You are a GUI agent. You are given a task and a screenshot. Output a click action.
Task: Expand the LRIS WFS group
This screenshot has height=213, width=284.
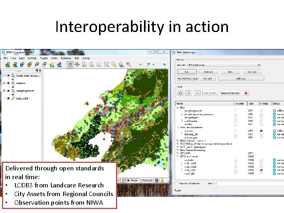(177, 153)
